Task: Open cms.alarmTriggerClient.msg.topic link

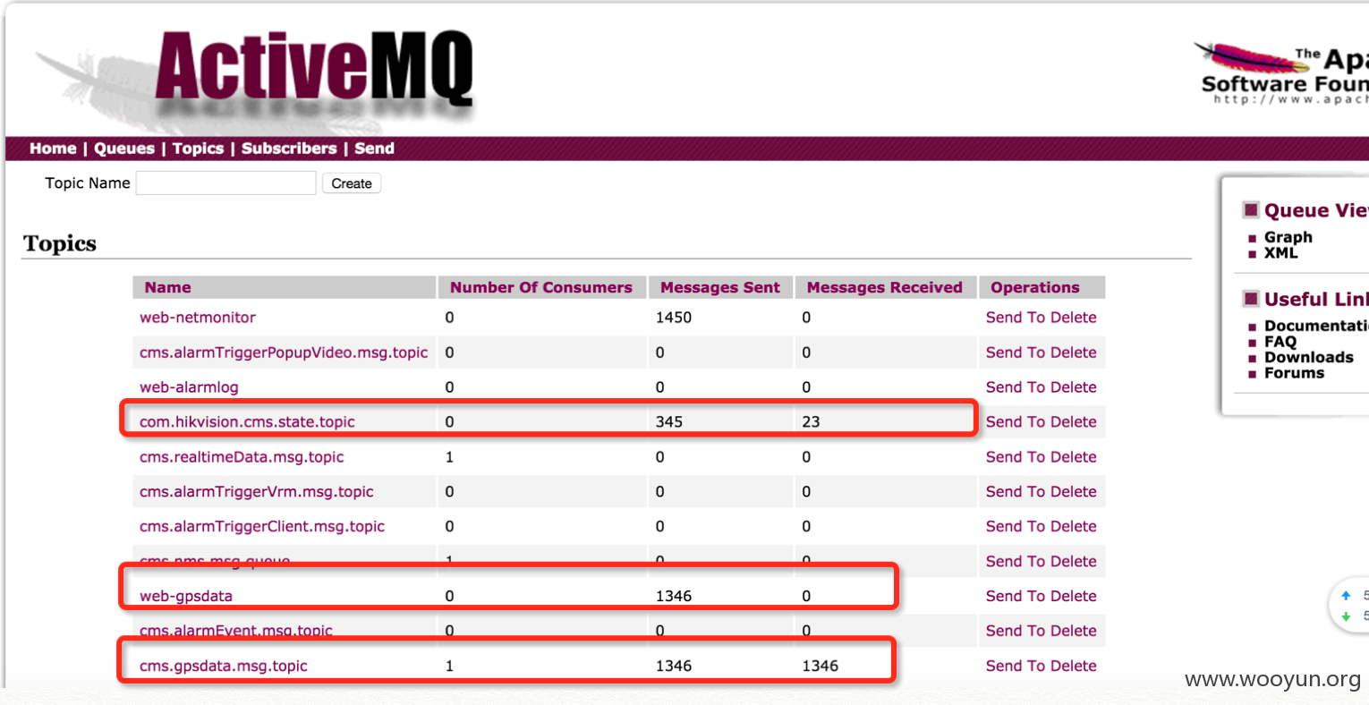Action: tap(262, 527)
